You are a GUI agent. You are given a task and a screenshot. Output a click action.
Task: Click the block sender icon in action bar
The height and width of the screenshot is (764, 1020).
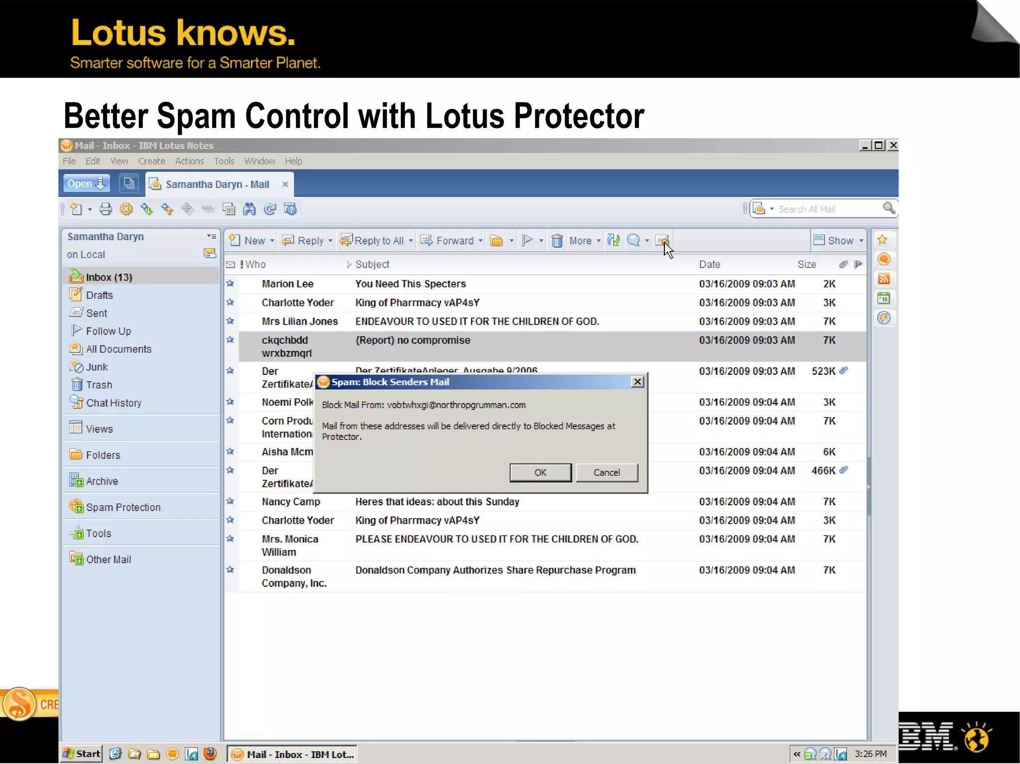[x=661, y=241]
